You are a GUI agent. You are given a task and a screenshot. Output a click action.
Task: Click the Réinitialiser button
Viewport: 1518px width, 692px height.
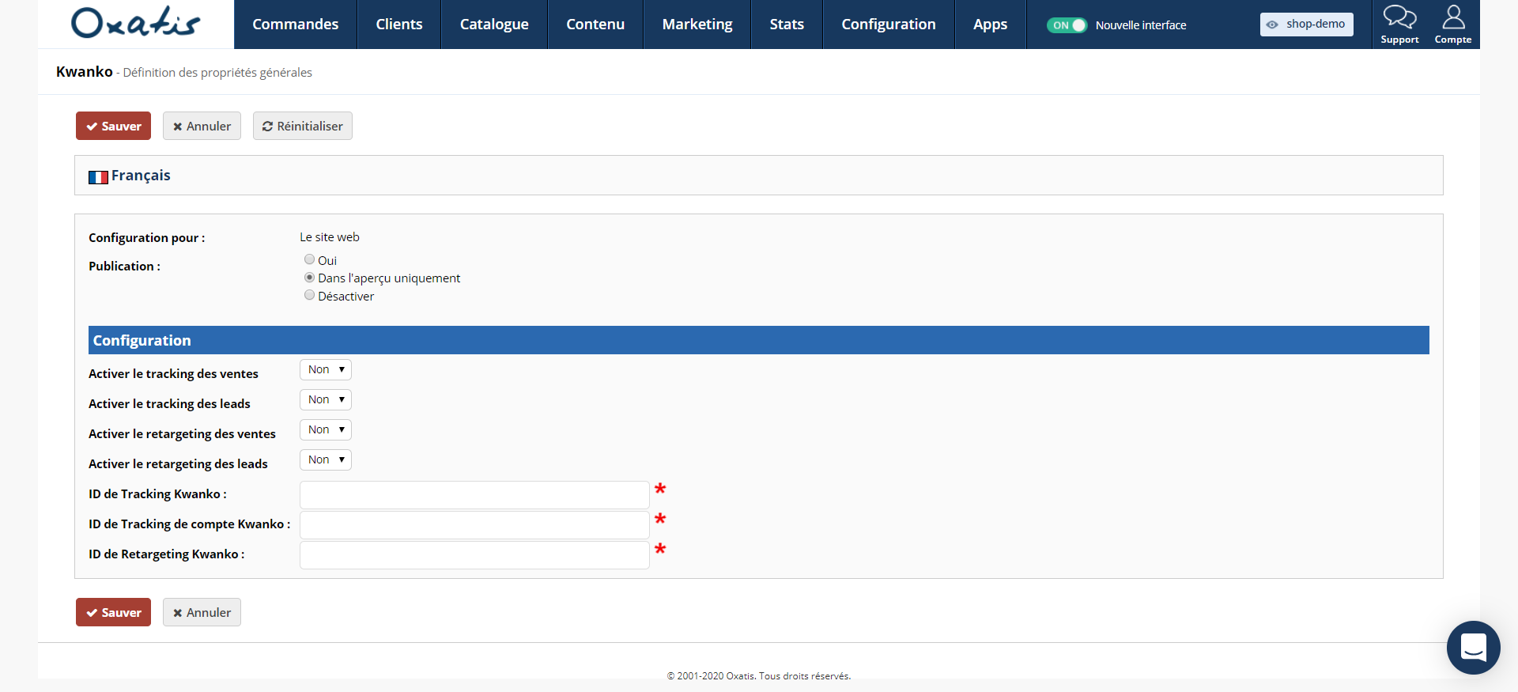tap(303, 126)
